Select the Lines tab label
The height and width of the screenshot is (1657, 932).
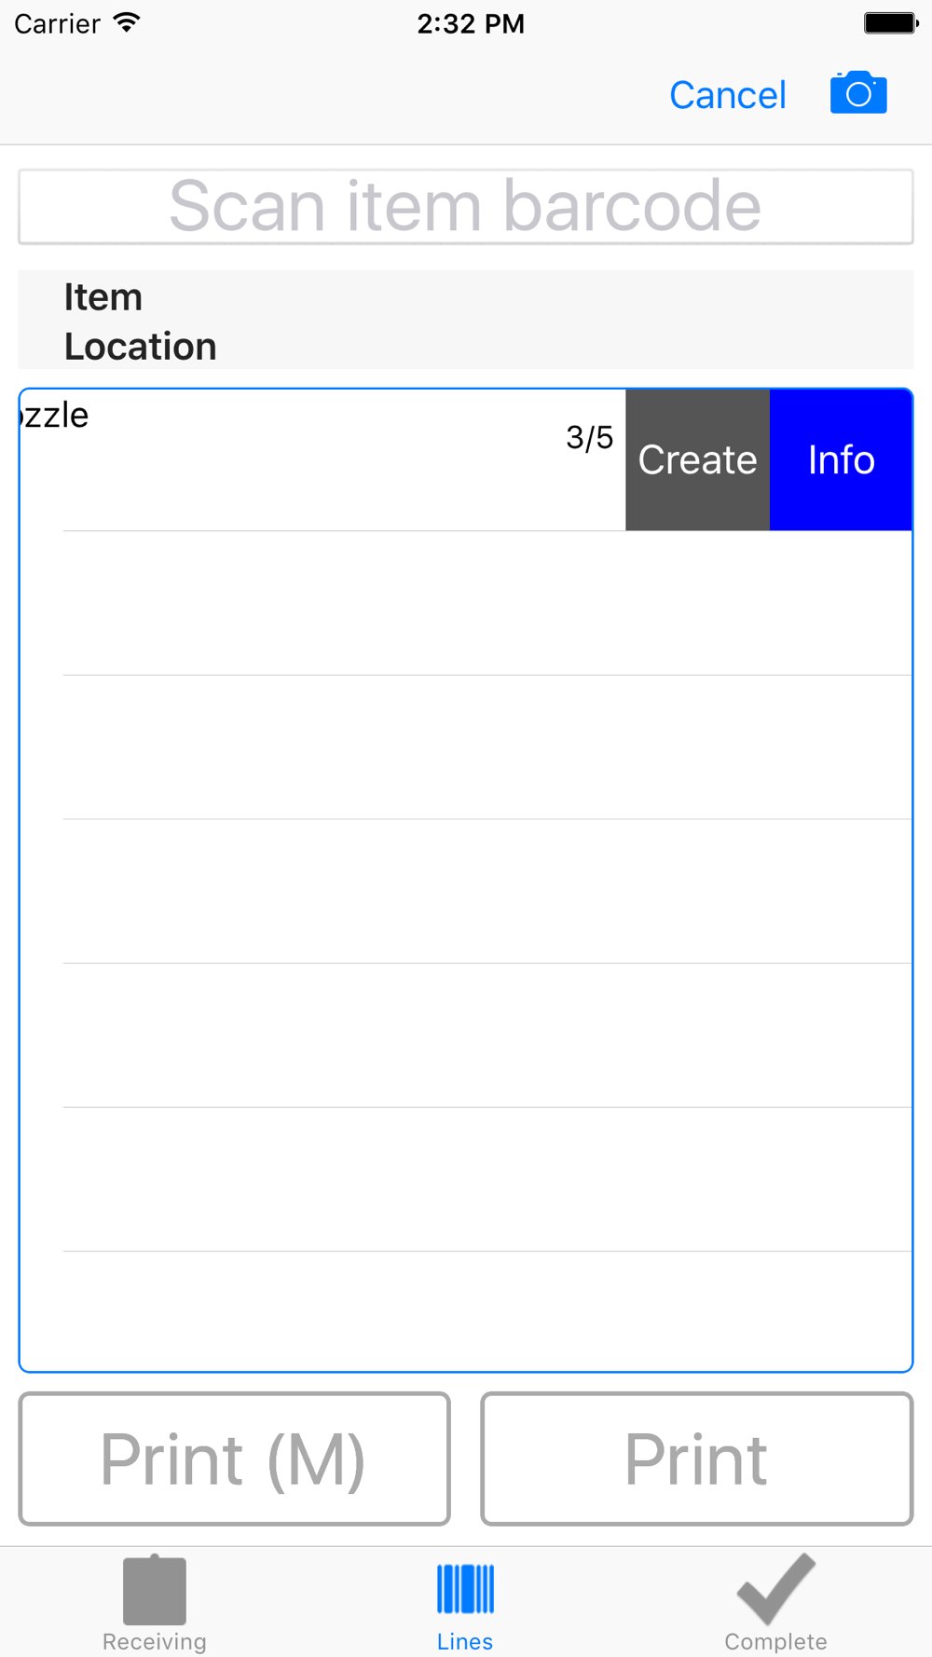click(465, 1641)
